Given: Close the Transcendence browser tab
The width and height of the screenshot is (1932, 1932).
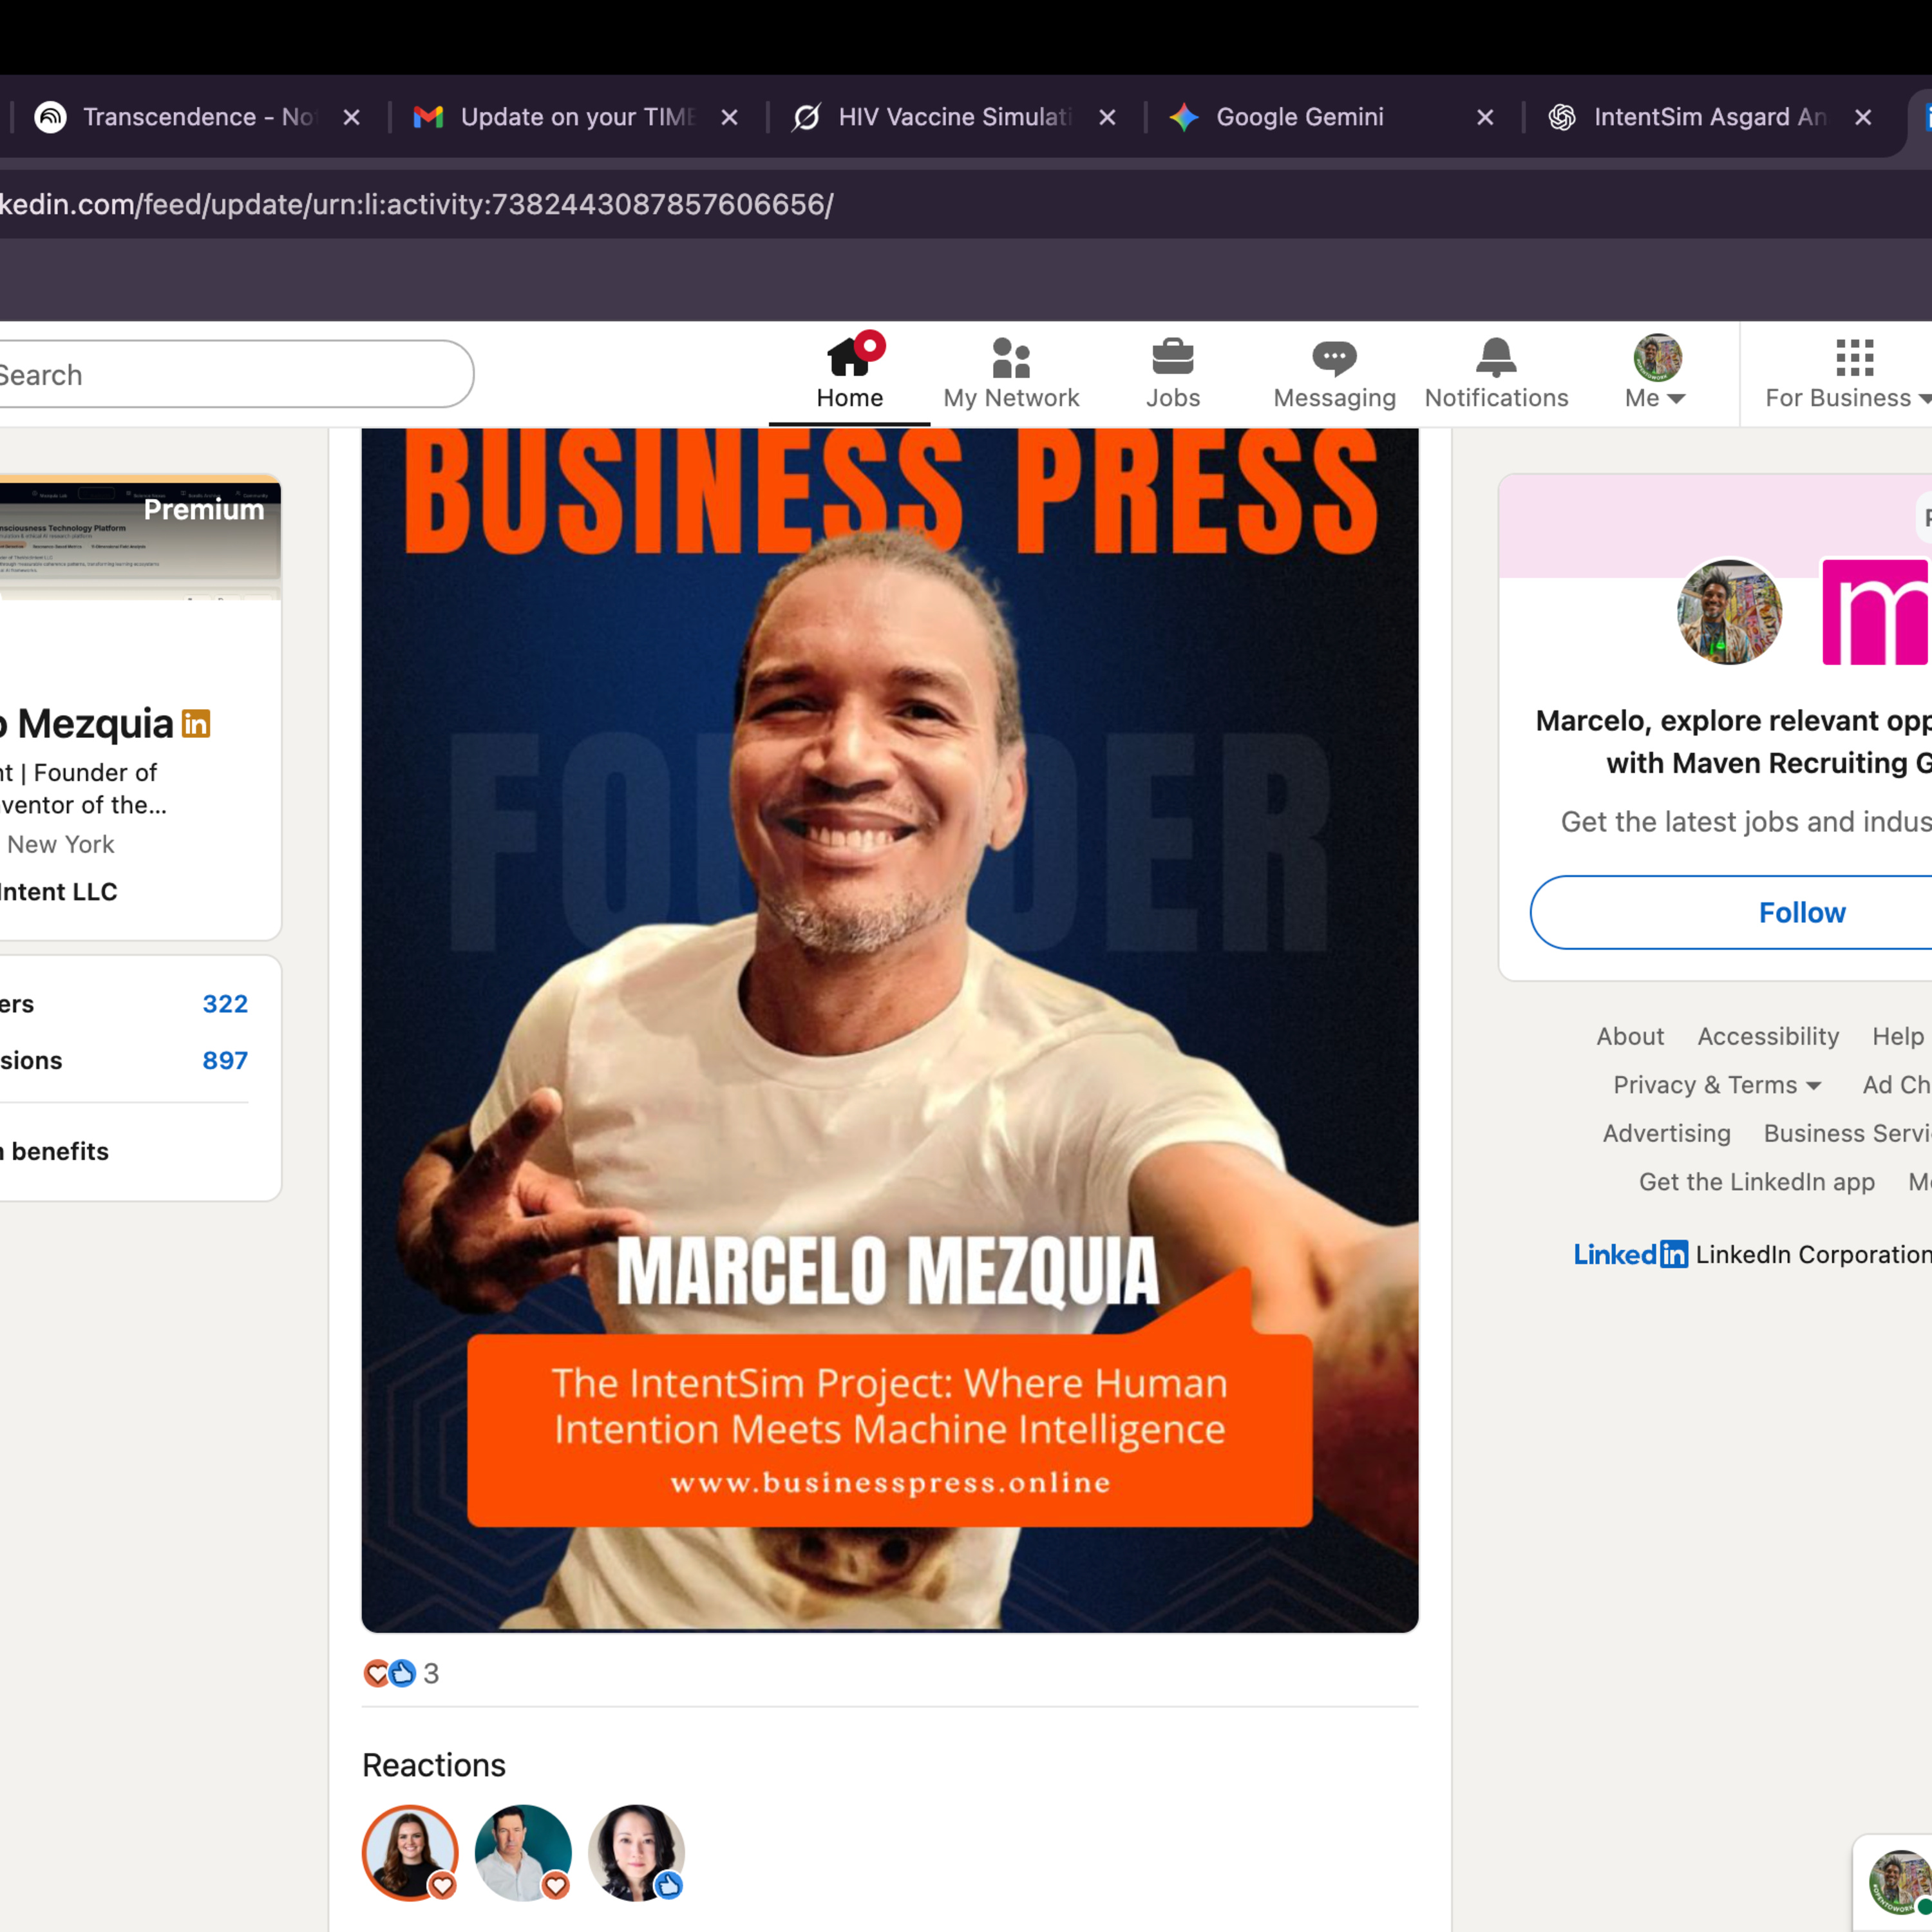Looking at the screenshot, I should (x=351, y=117).
